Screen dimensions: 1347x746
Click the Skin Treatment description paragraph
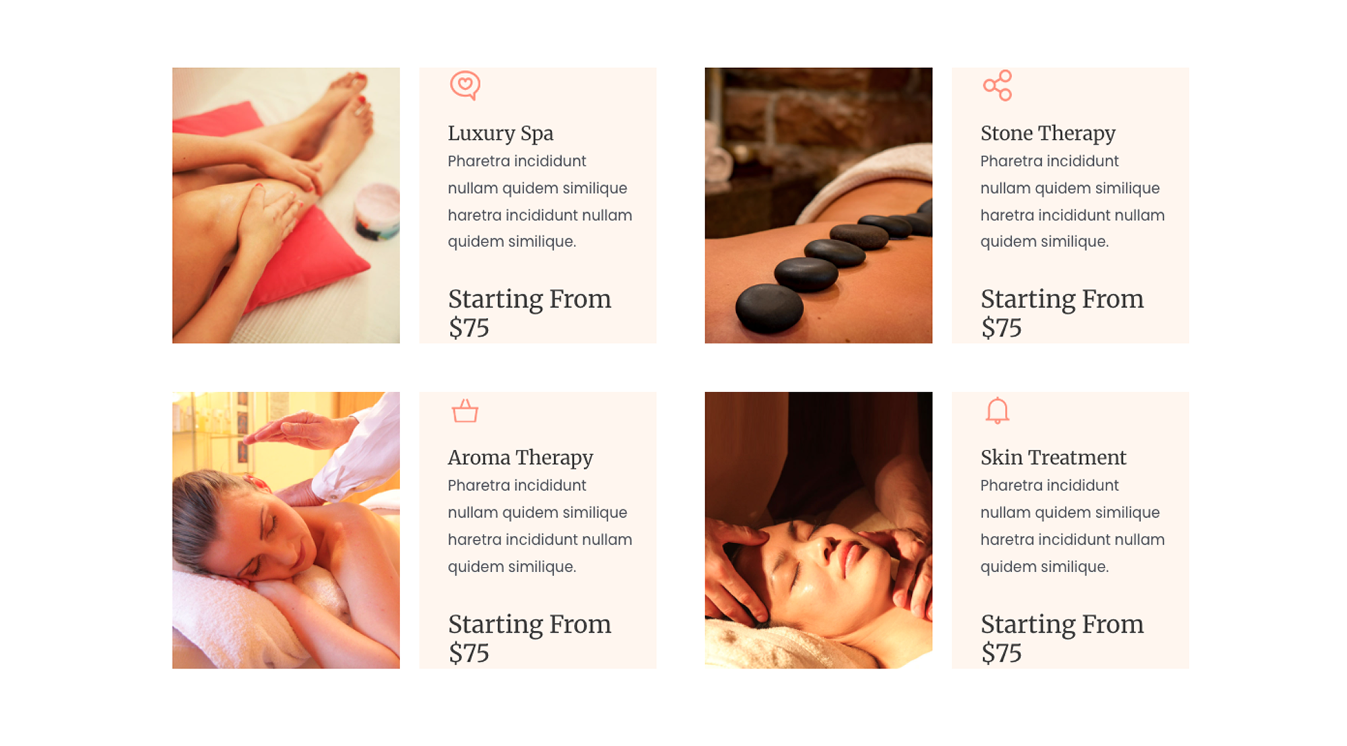1072,526
